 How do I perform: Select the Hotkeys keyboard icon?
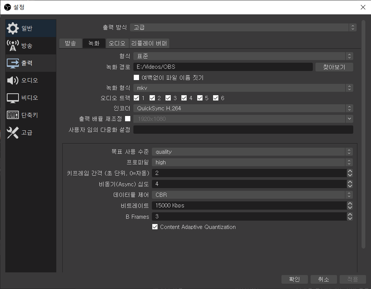(x=12, y=115)
